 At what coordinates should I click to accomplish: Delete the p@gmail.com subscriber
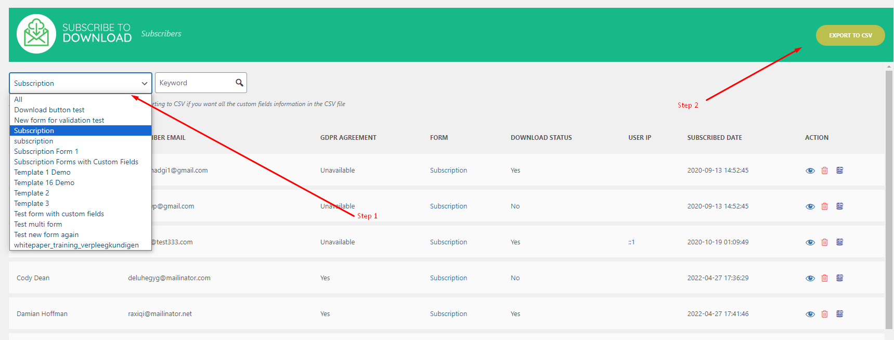[x=825, y=206]
